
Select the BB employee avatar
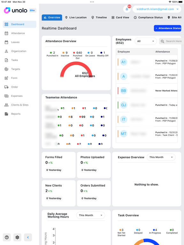[x=123, y=91]
